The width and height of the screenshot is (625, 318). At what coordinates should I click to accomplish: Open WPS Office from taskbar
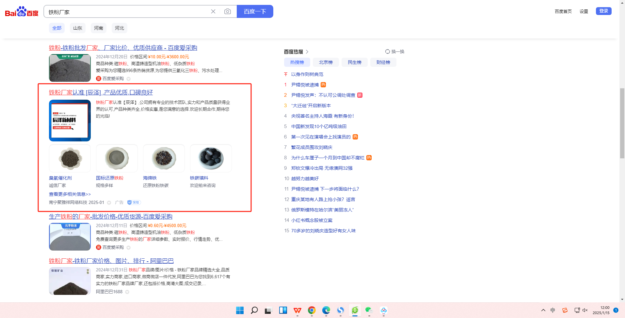pyautogui.click(x=297, y=310)
